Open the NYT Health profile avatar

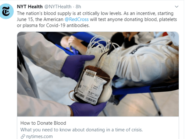6,11
